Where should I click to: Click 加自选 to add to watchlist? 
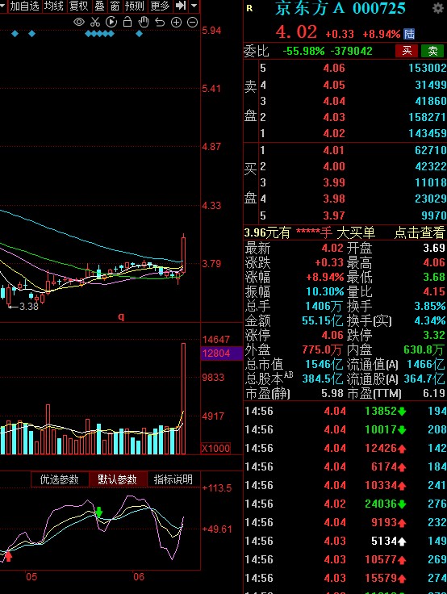[24, 6]
